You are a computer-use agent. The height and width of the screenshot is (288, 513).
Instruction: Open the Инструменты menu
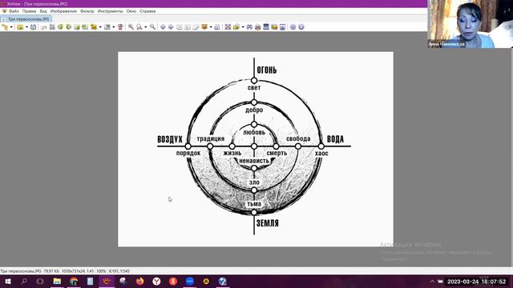coord(111,11)
